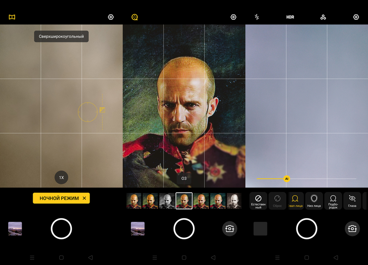
Task: Toggle the flash icon in right screen
Action: pos(257,17)
